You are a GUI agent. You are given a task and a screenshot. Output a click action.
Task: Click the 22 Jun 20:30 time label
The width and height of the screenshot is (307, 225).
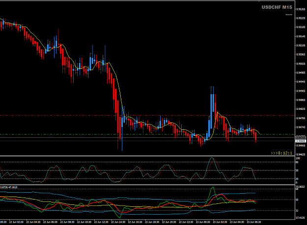pyautogui.click(x=169, y=222)
